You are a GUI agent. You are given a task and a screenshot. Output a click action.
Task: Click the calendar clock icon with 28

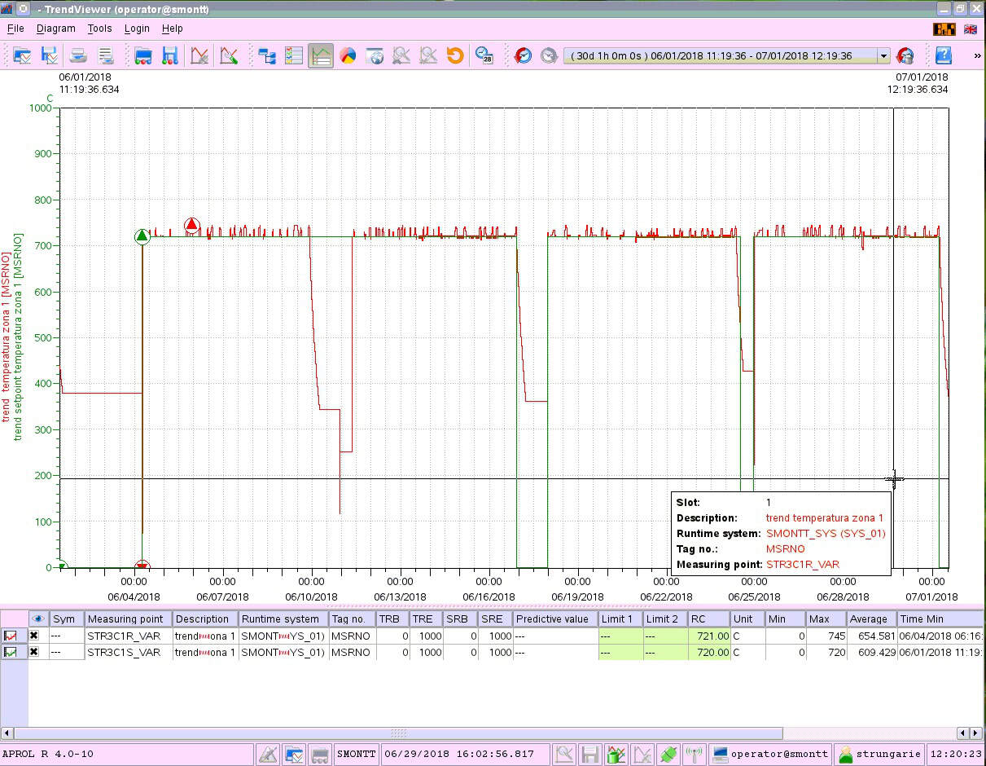point(484,55)
